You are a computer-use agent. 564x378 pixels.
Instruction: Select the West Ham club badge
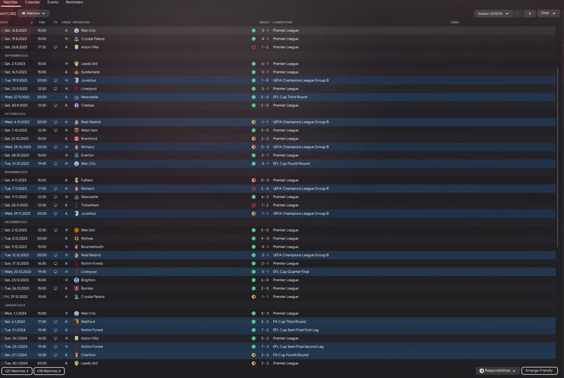[76, 130]
